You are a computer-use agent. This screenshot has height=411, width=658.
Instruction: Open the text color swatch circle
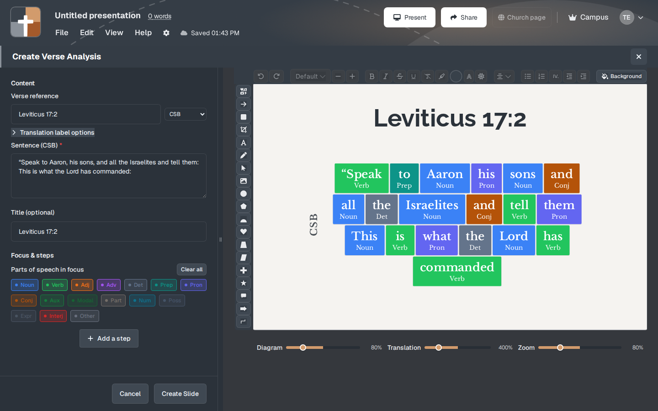pos(456,76)
